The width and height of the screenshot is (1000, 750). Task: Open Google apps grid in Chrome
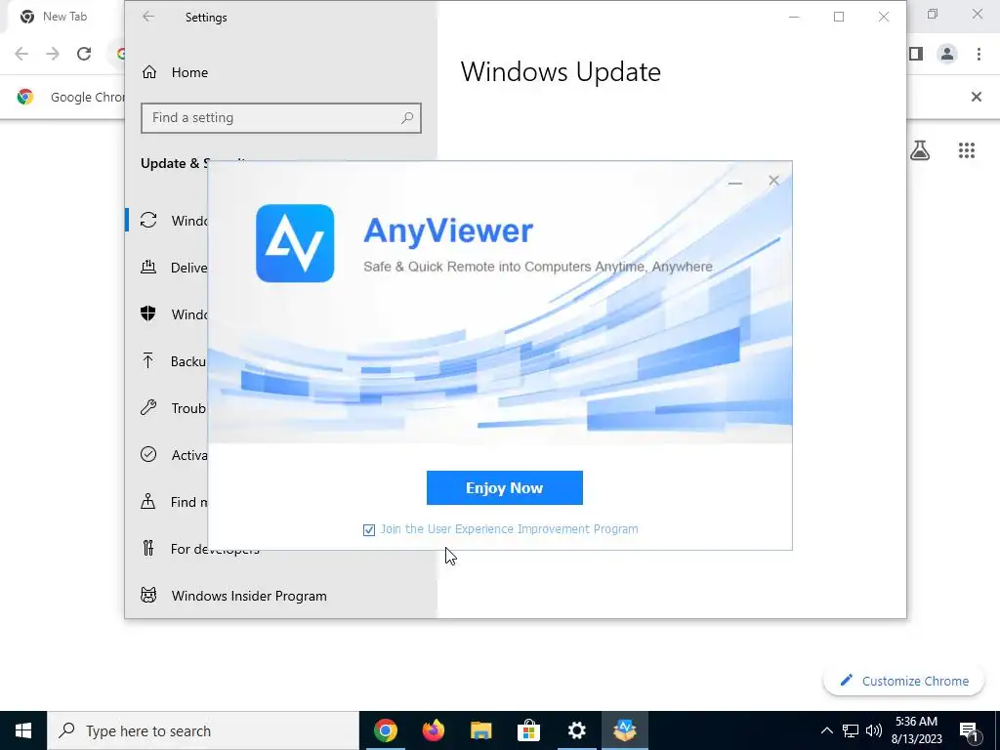(x=966, y=150)
